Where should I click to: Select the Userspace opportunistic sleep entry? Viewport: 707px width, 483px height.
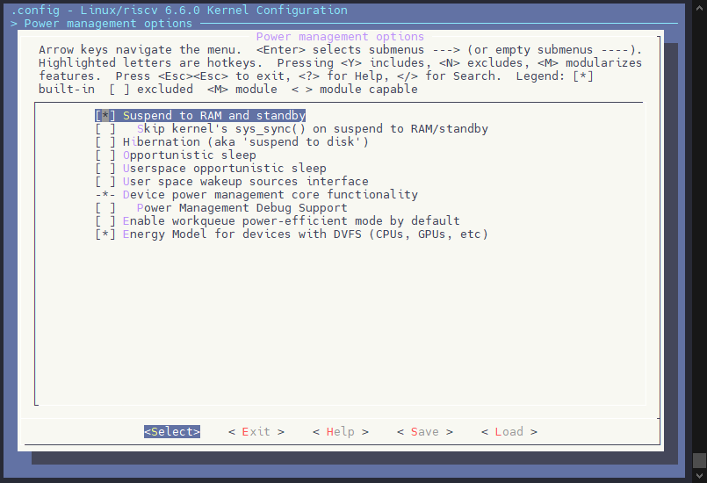coord(224,169)
